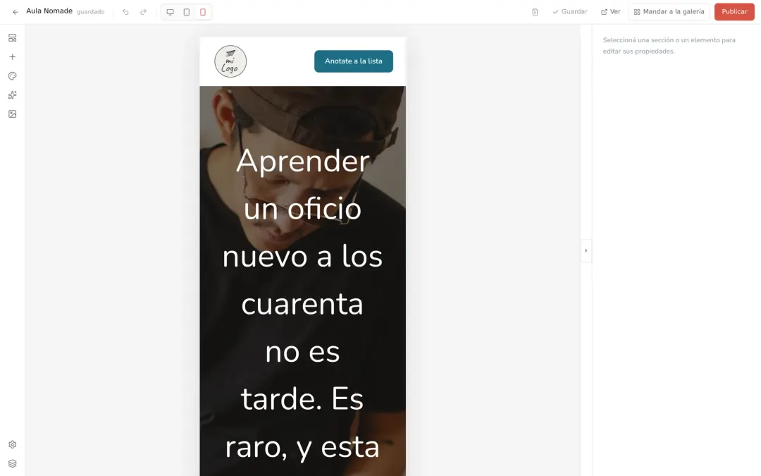Open the layers stack icon

pyautogui.click(x=13, y=463)
